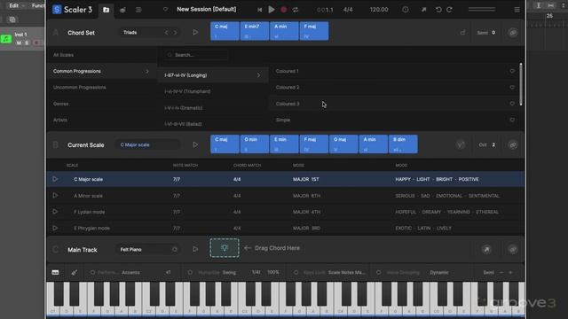Screen dimensions: 568x319
Task: Favorite Coloured 2 with its heart icon
Action: (x=512, y=88)
